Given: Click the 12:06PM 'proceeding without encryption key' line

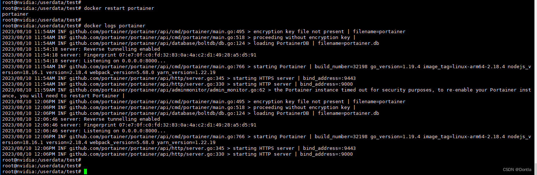Looking at the screenshot, I should (x=179, y=108).
